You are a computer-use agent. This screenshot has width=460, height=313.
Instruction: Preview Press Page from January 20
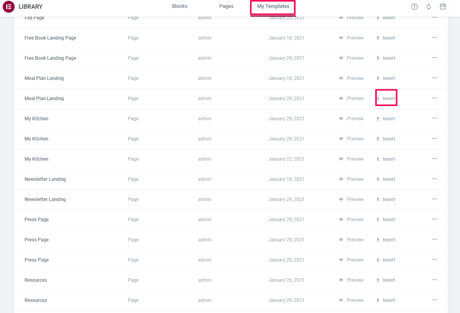click(x=351, y=260)
